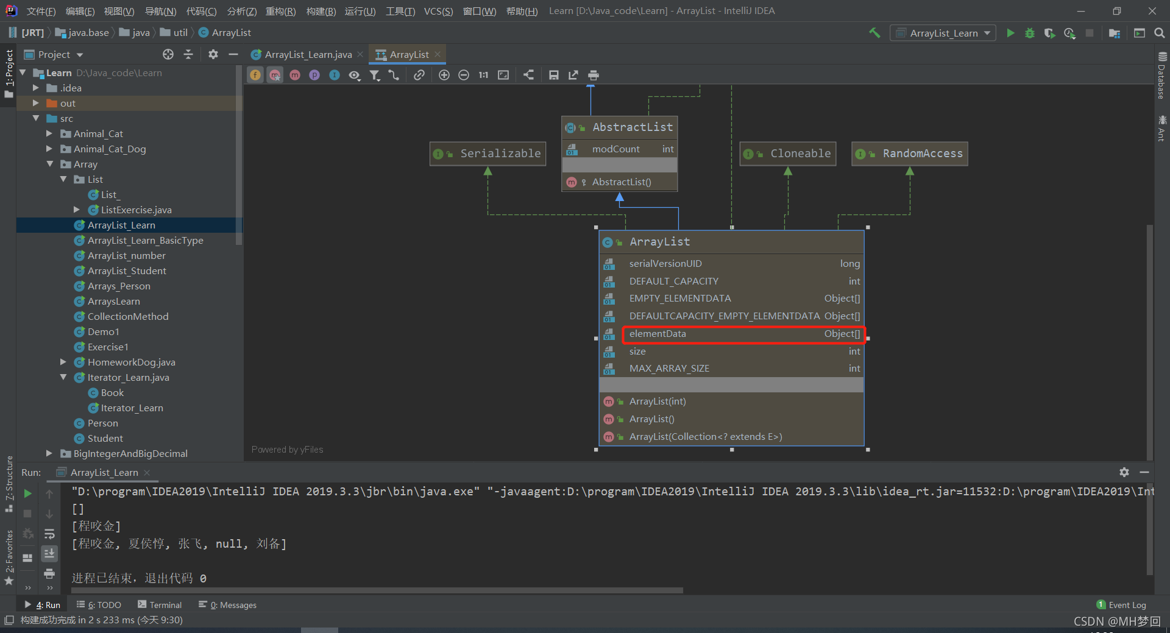
Task: Save the diagram with the floppy icon
Action: tap(554, 75)
